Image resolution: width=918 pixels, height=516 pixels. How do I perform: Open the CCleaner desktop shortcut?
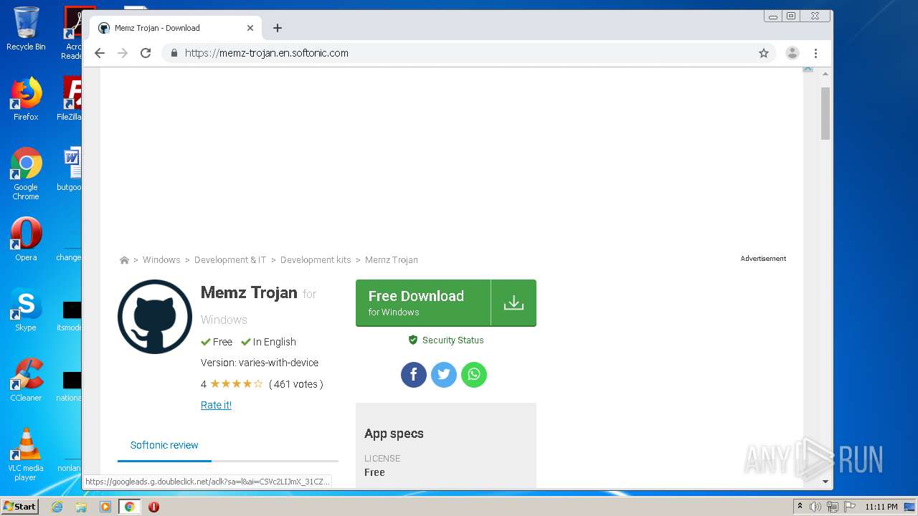click(x=26, y=380)
